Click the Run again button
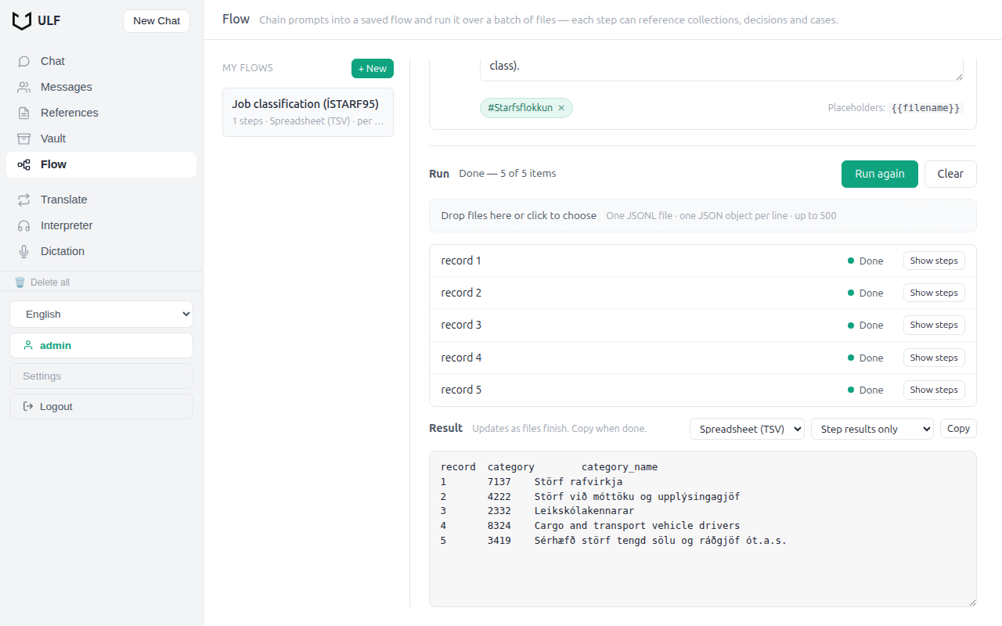This screenshot has height=626, width=1002. point(880,174)
